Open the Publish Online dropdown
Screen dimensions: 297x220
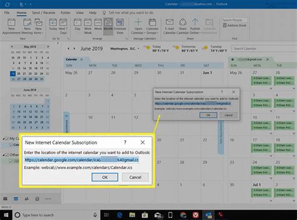pos(195,25)
